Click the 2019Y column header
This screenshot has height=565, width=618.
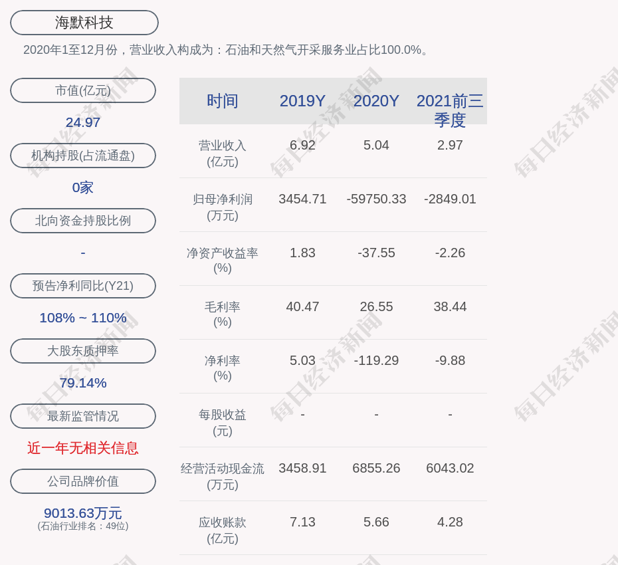pos(302,101)
